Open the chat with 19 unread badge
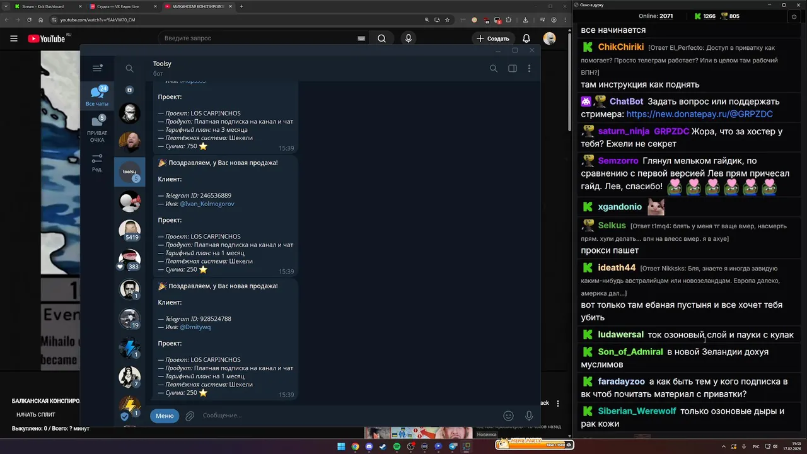The image size is (807, 454). [x=129, y=318]
